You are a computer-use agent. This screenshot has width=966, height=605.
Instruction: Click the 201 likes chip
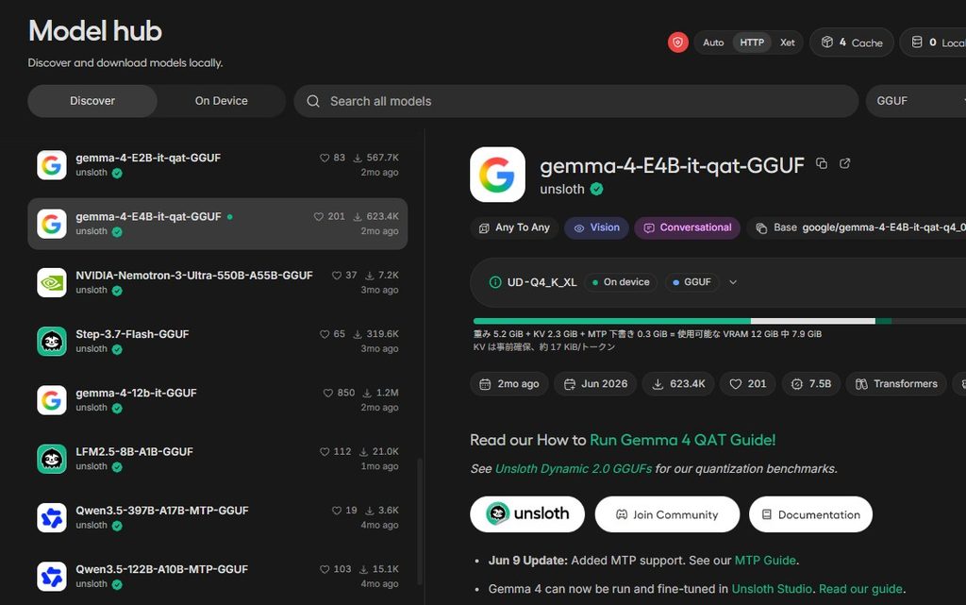pos(748,384)
